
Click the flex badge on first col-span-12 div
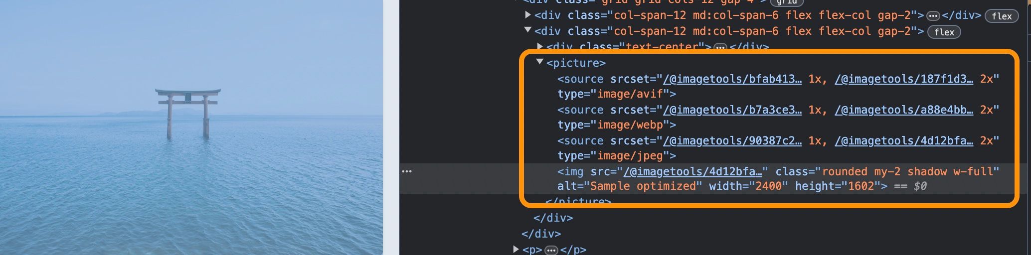click(1002, 16)
